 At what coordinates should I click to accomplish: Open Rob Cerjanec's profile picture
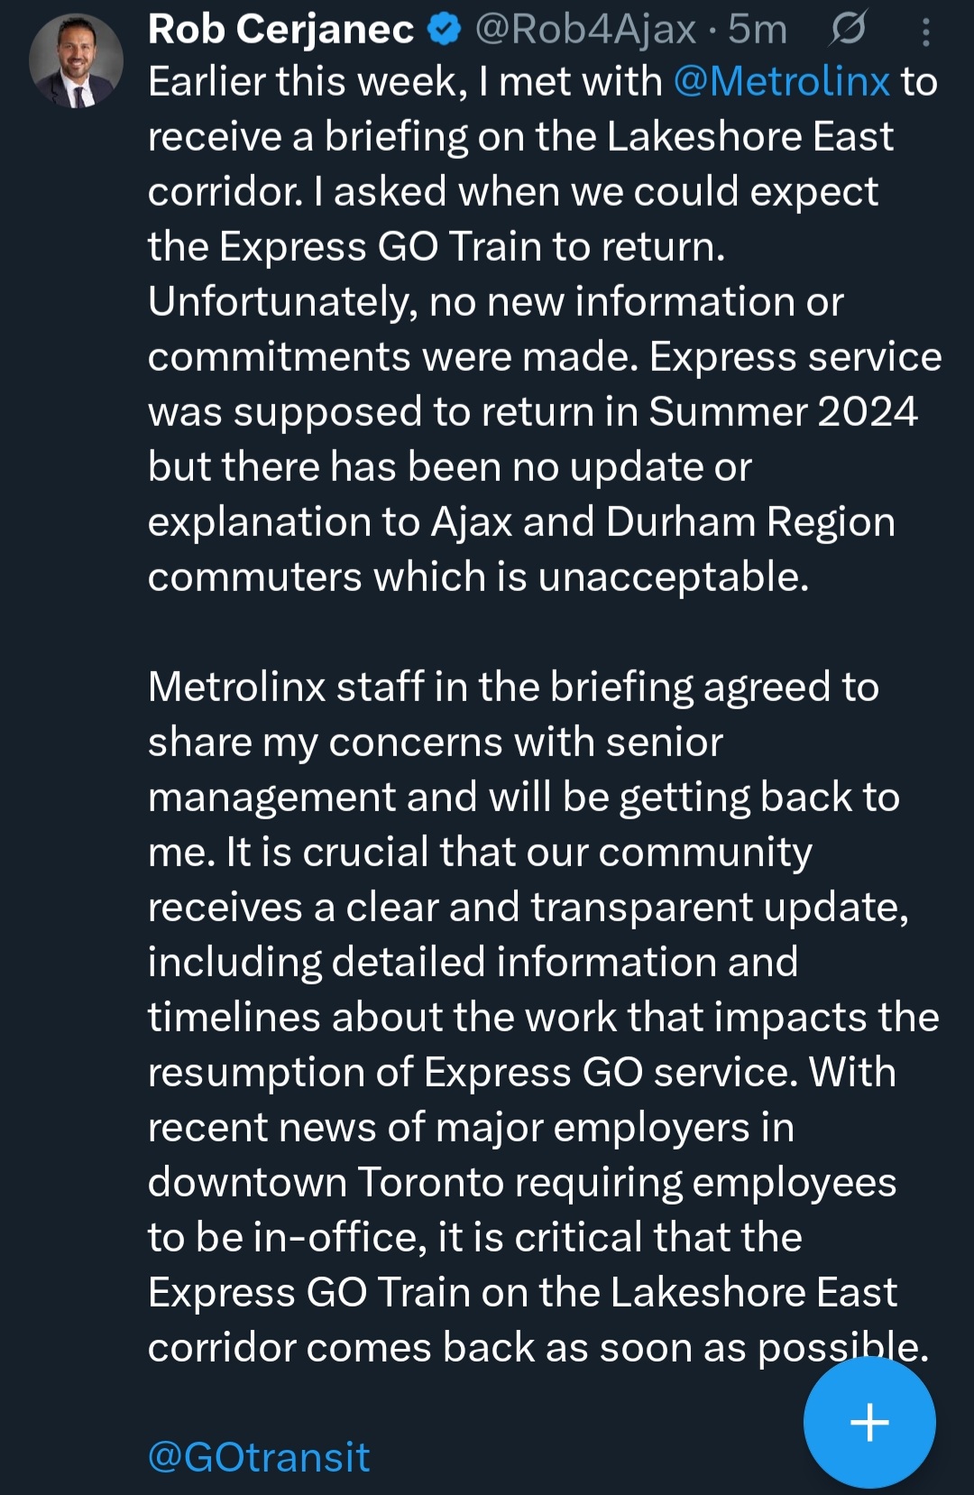coord(76,61)
